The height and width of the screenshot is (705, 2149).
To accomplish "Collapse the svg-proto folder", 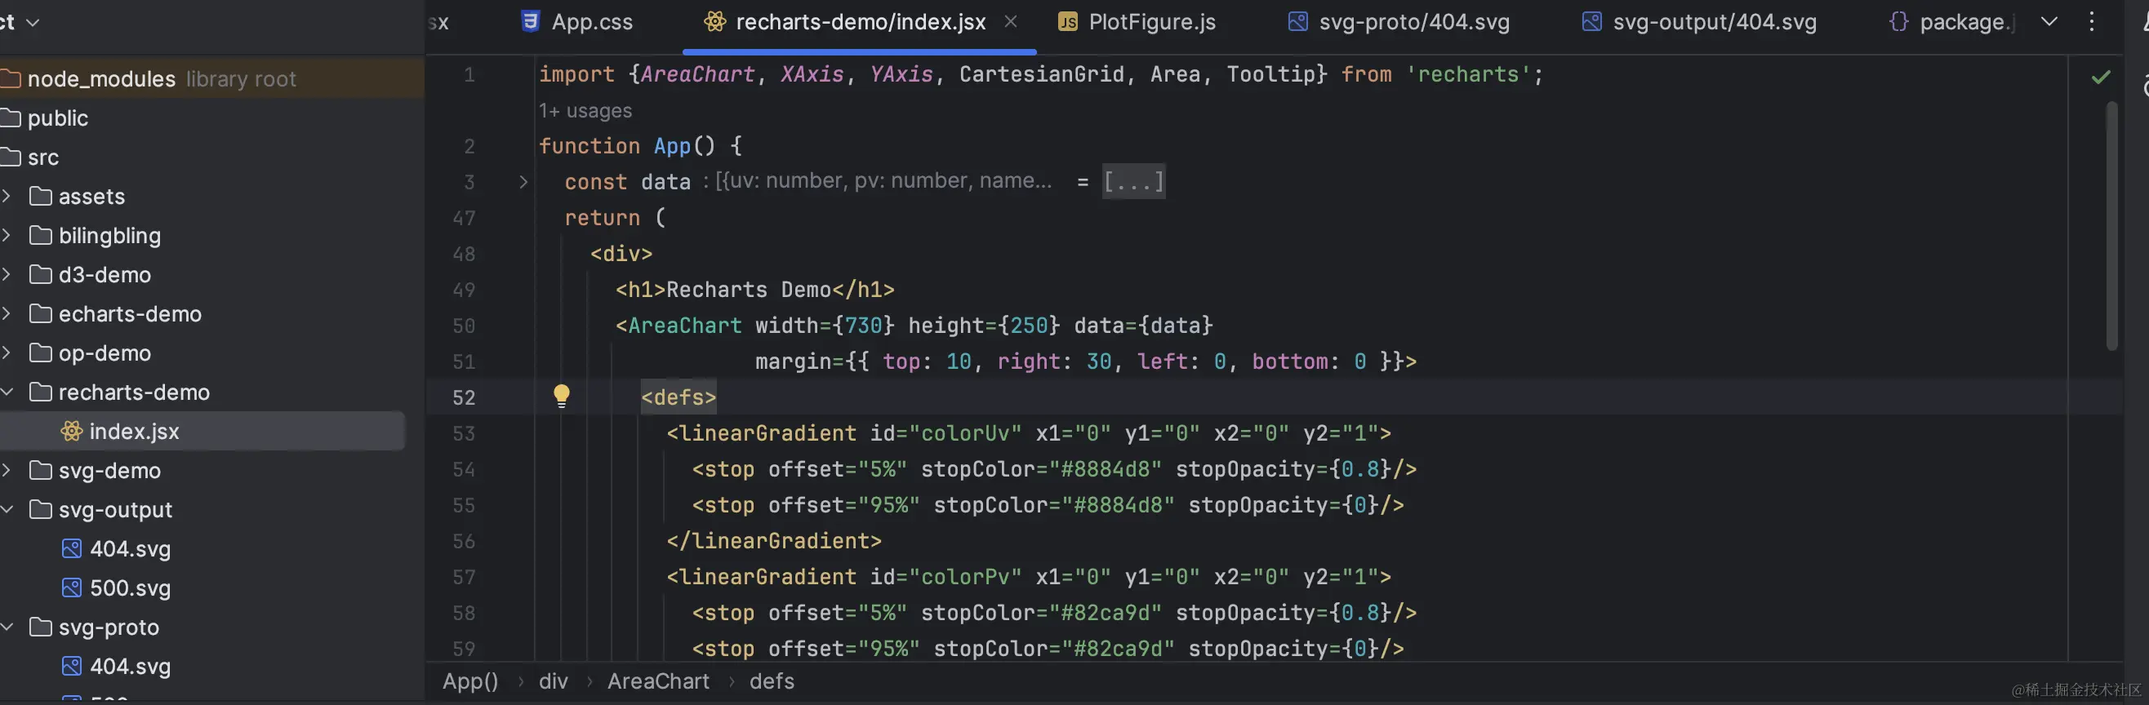I will click(x=7, y=627).
